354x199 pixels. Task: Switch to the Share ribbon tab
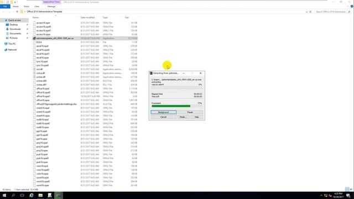[x=27, y=7]
